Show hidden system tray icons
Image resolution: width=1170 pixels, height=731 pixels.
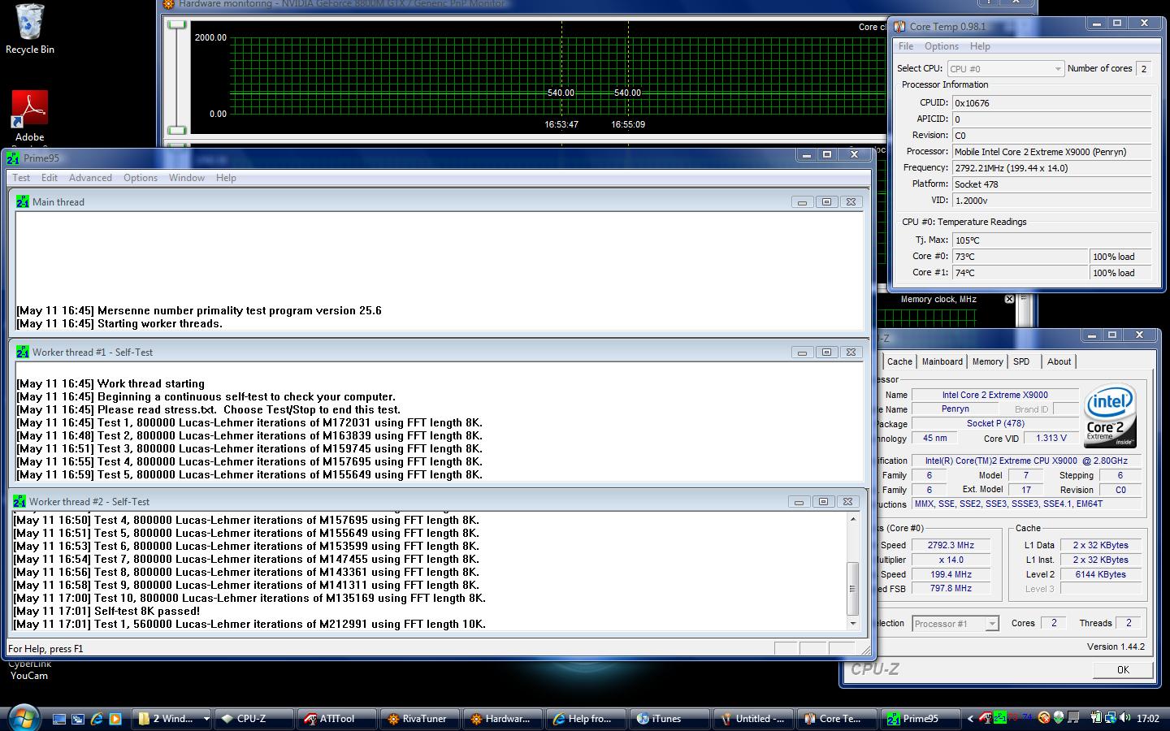pos(969,719)
